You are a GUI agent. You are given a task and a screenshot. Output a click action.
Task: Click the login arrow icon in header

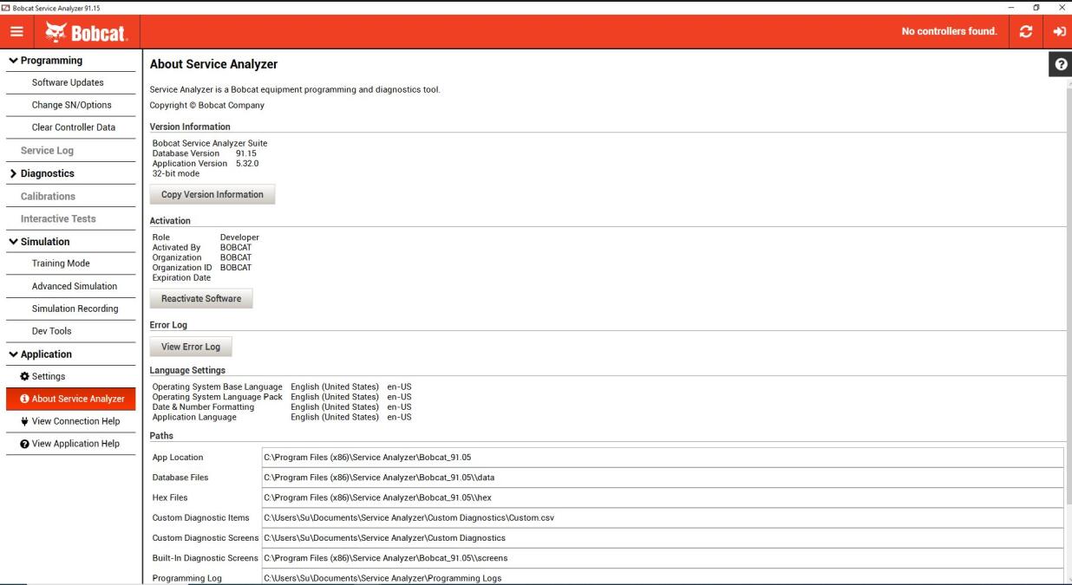(x=1058, y=32)
